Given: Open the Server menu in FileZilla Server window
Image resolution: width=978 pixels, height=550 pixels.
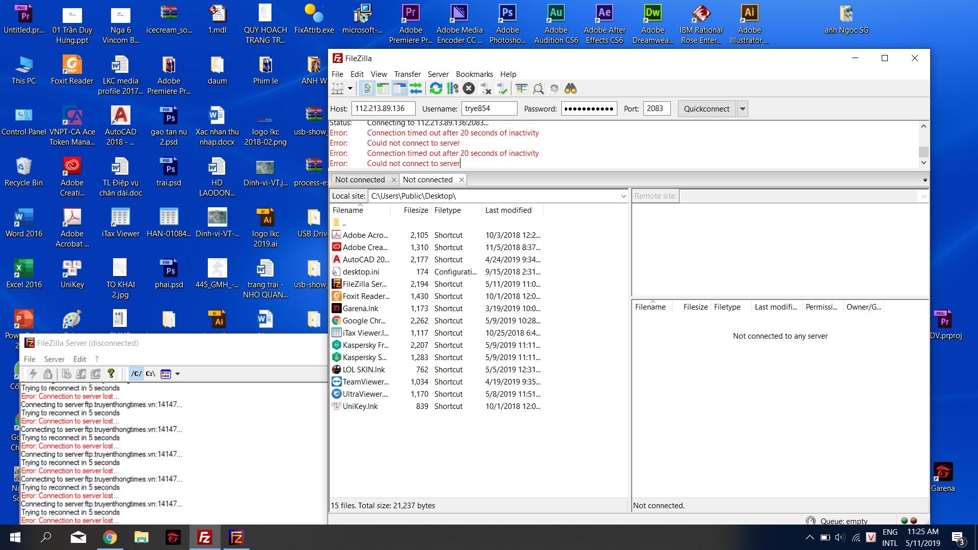Looking at the screenshot, I should click(54, 359).
